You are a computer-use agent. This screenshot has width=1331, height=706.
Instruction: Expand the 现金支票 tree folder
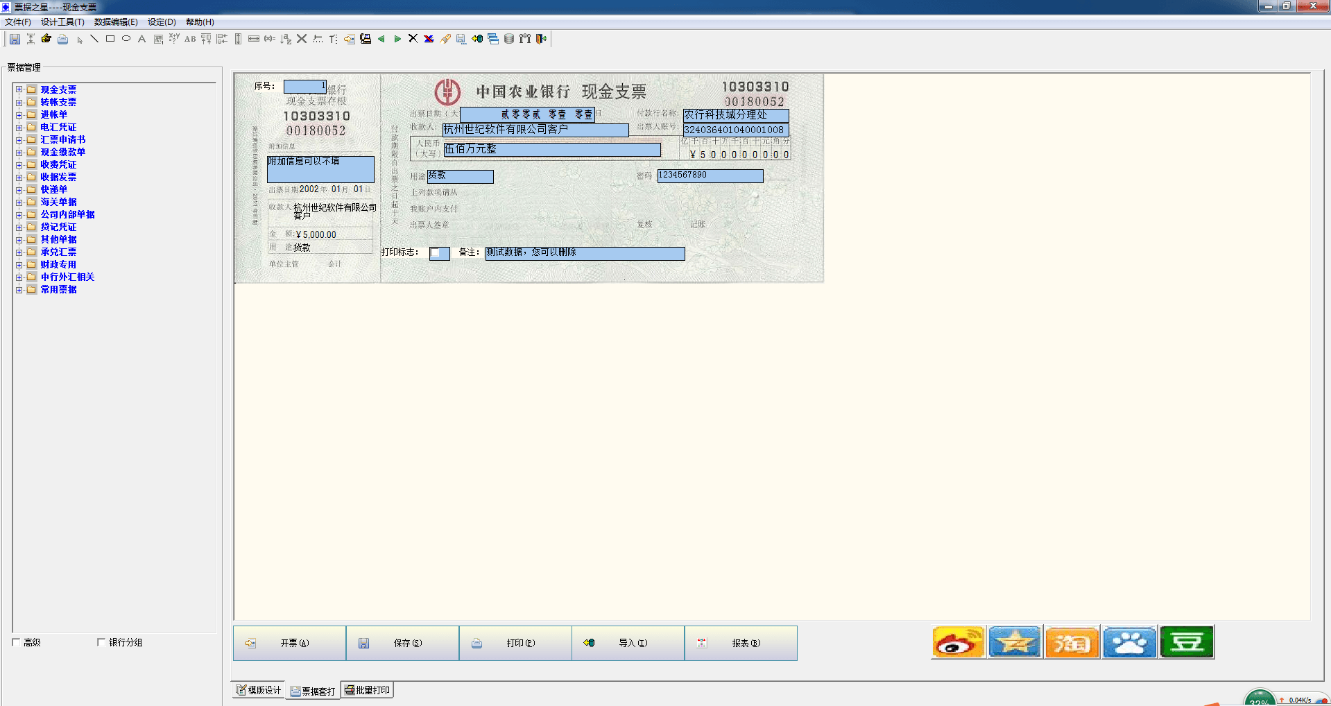19,89
